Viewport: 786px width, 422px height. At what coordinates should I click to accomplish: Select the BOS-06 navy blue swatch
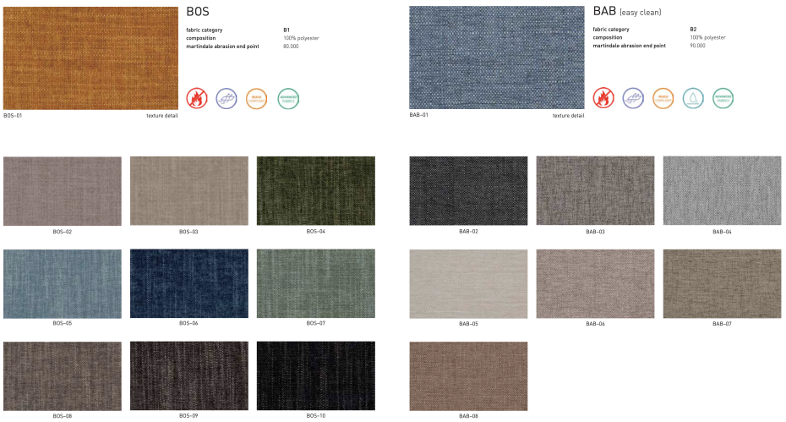point(188,283)
